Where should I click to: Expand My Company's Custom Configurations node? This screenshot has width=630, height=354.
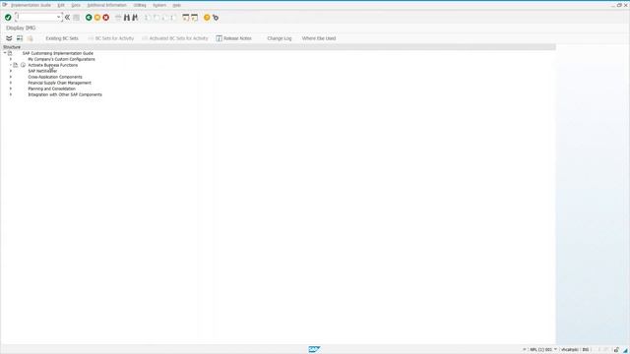[11, 59]
